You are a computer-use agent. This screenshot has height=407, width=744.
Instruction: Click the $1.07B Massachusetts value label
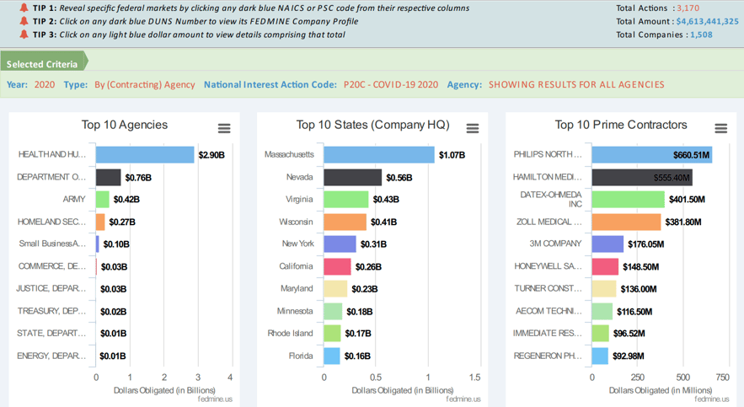452,155
